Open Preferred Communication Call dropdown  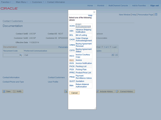46,55
